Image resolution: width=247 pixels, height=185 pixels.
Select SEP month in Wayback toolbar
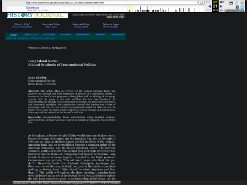(x=222, y=2)
